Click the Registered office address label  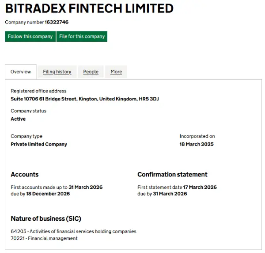38,91
